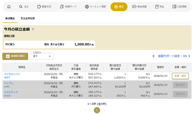Go to the home icon

[9, 7]
